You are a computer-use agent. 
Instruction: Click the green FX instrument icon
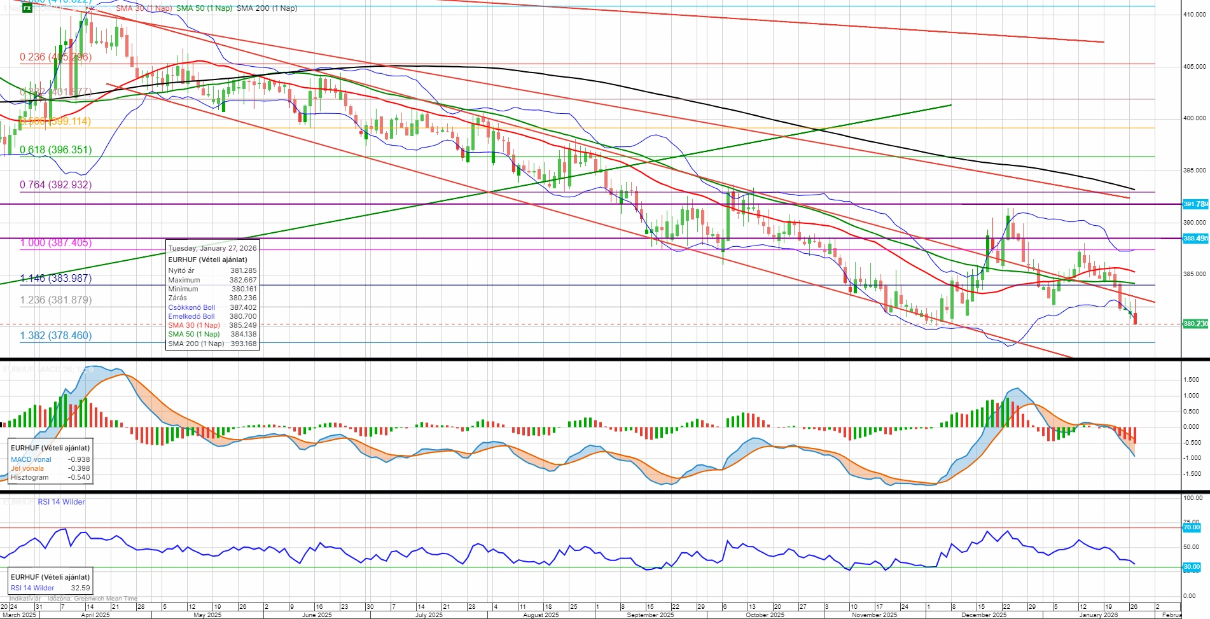(x=27, y=8)
